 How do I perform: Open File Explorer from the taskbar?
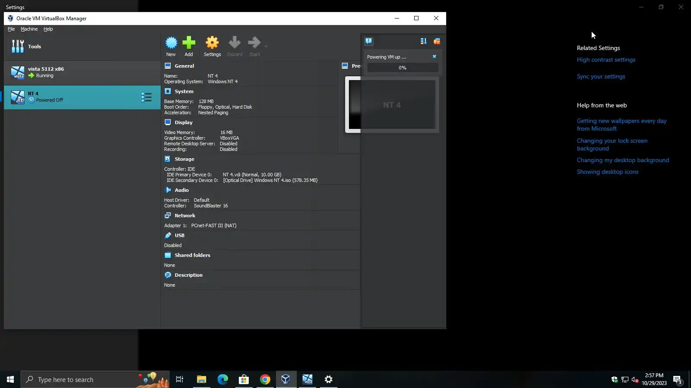[201, 379]
